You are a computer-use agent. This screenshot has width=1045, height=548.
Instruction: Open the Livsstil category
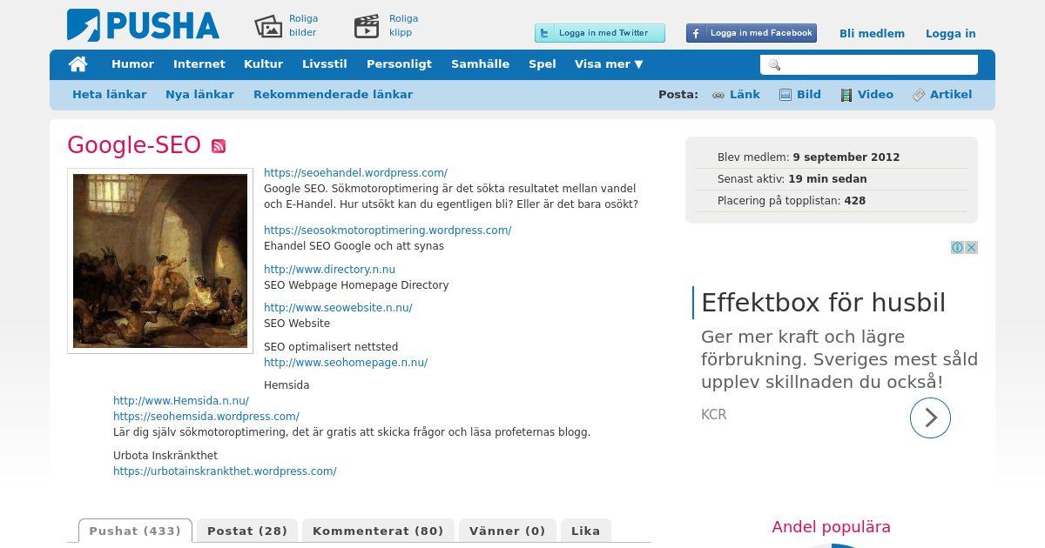325,64
